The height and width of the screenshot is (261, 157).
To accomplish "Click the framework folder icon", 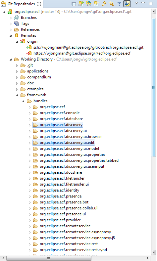I will pos(23,95).
